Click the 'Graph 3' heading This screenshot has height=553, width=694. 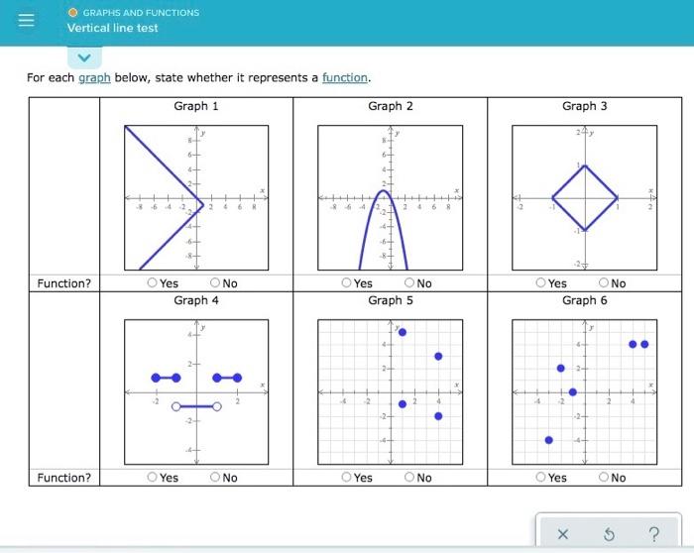(x=585, y=106)
